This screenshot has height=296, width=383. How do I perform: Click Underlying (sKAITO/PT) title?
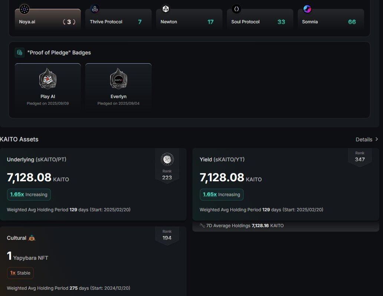pos(37,159)
